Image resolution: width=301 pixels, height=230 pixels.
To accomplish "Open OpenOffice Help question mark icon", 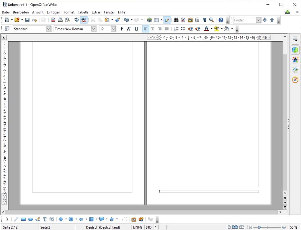I will pyautogui.click(x=221, y=20).
